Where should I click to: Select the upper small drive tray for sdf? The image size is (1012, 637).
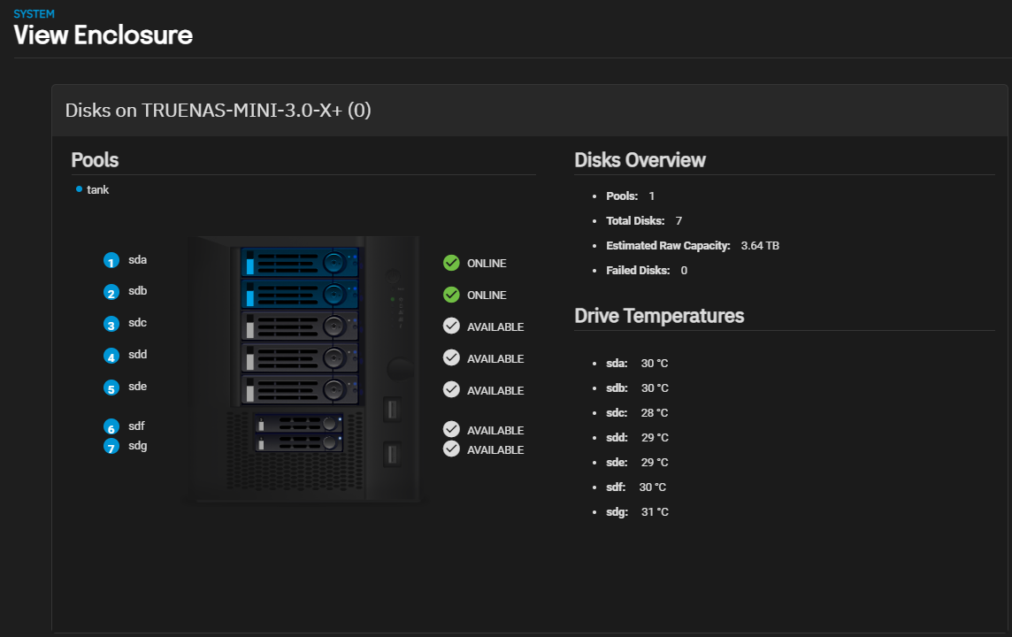pos(298,423)
